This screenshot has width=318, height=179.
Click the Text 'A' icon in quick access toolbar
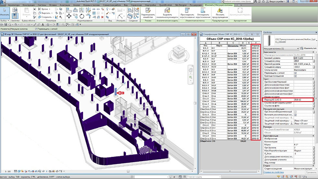click(x=43, y=25)
